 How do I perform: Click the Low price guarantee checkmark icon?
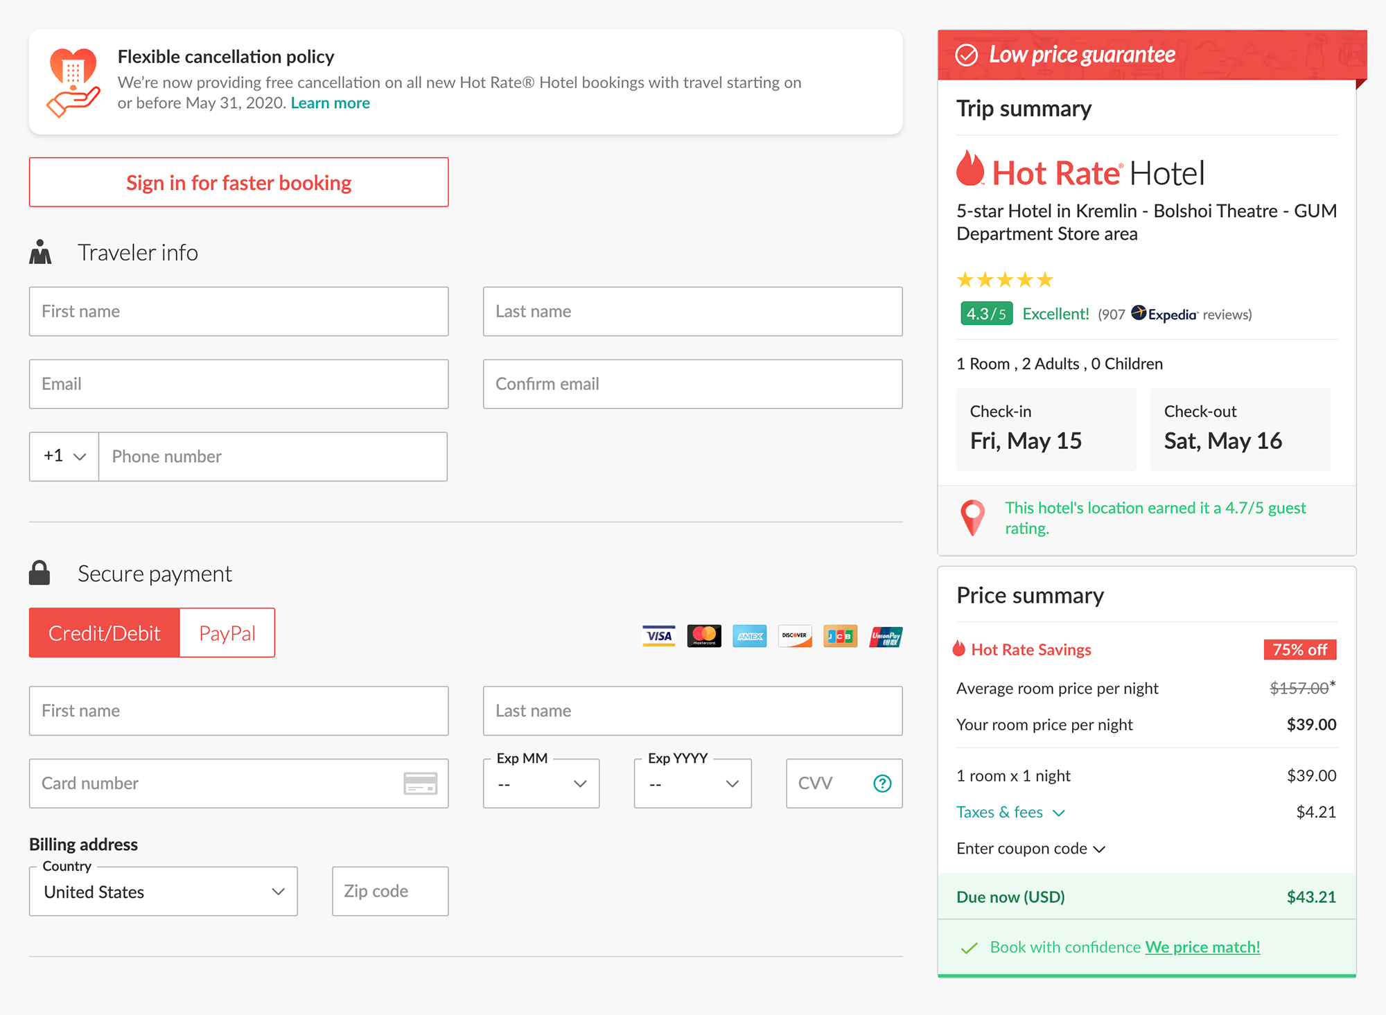tap(967, 55)
